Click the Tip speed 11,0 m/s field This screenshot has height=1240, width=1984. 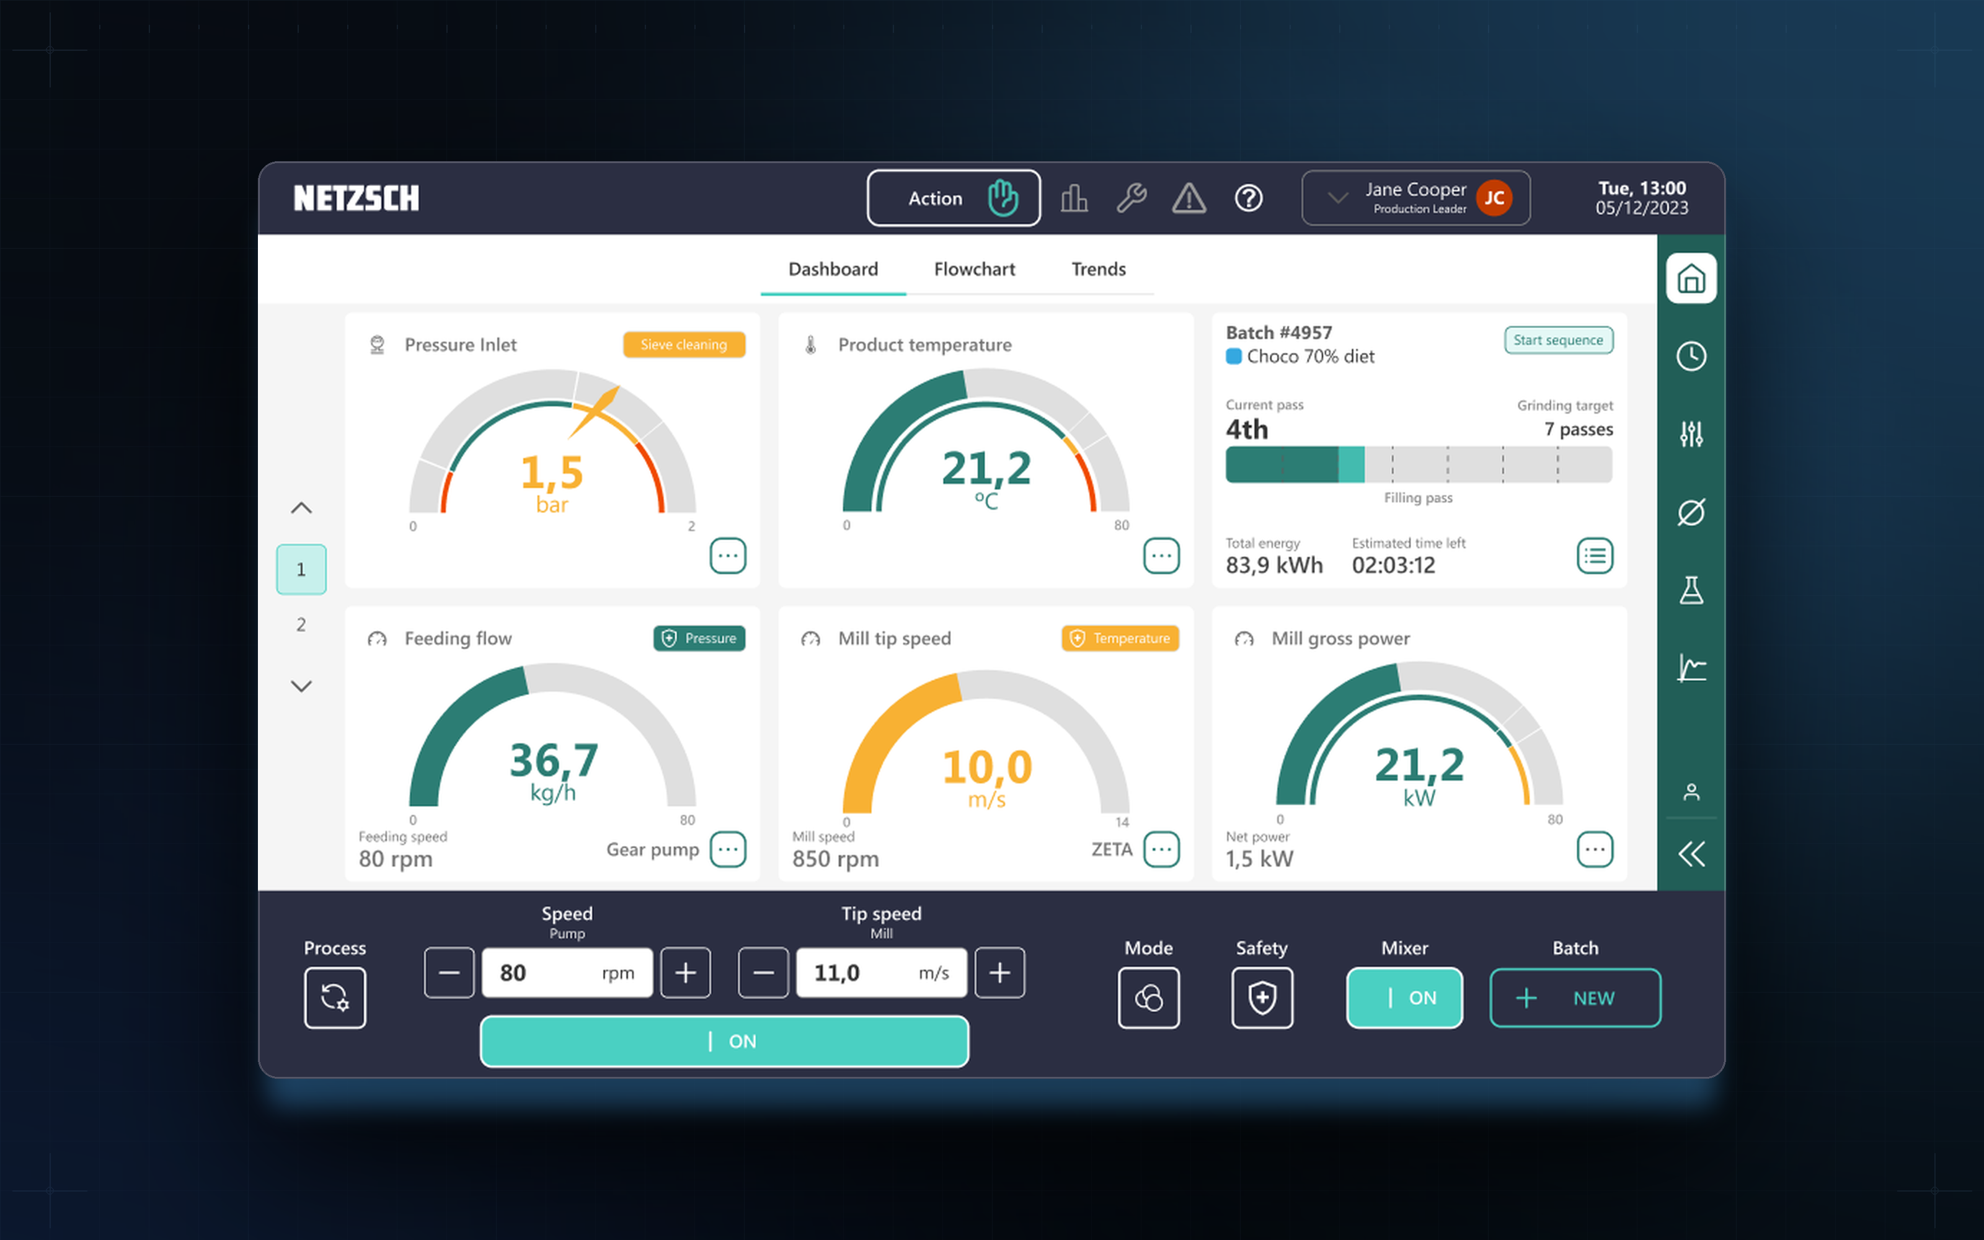[881, 973]
